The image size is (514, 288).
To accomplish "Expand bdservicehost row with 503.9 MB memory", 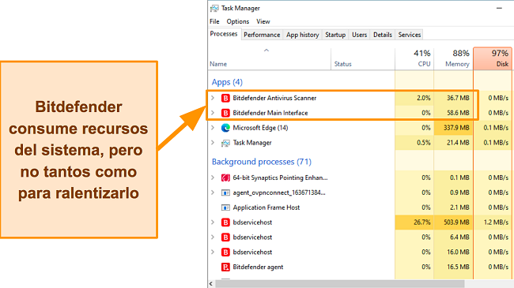I will 213,223.
